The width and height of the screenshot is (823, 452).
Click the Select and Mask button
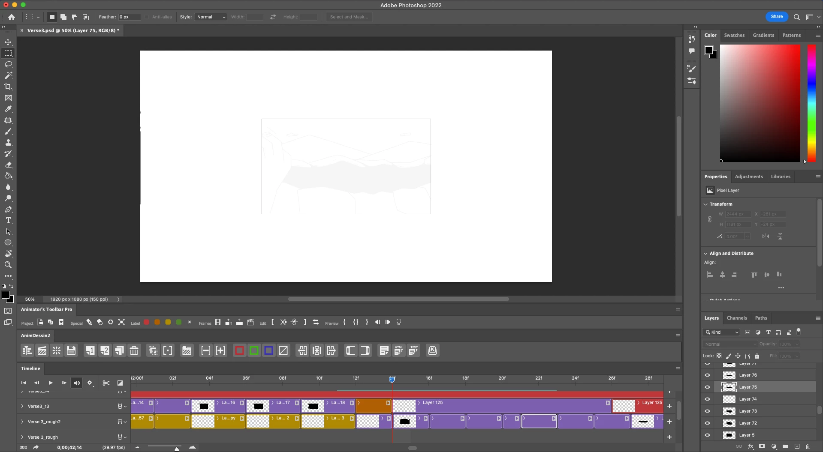pyautogui.click(x=349, y=17)
